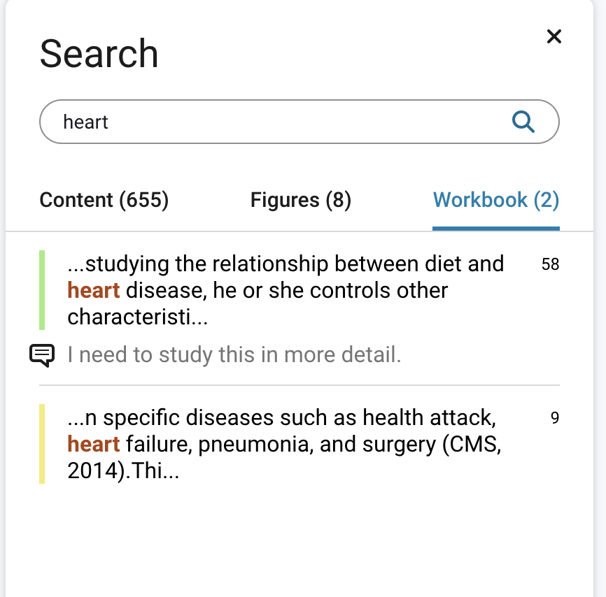Click page number 9 on the second result
This screenshot has width=606, height=597.
pos(554,418)
